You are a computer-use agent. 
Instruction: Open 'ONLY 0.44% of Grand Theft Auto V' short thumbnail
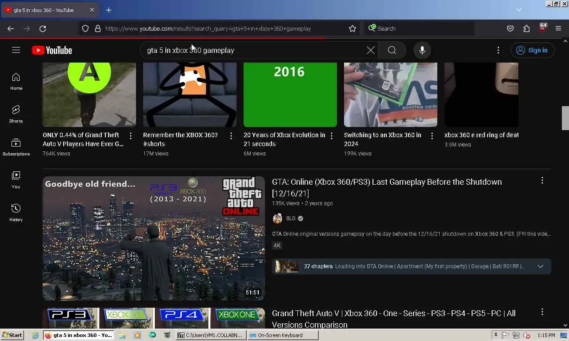coord(89,95)
